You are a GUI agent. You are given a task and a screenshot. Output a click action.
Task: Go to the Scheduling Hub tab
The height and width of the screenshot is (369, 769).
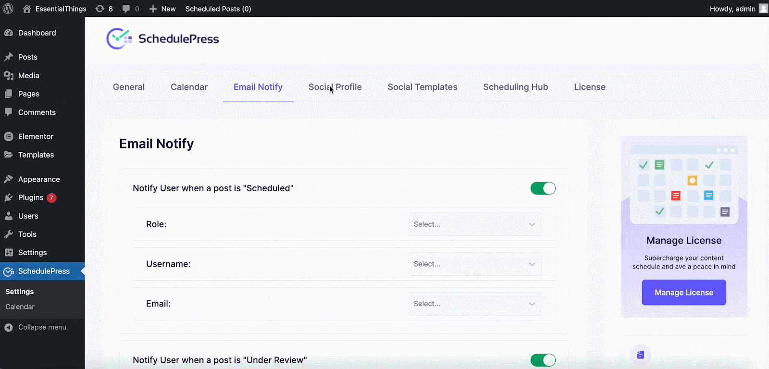click(x=516, y=87)
